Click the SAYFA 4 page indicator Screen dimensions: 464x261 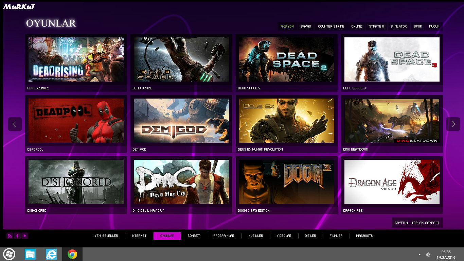tap(417, 223)
